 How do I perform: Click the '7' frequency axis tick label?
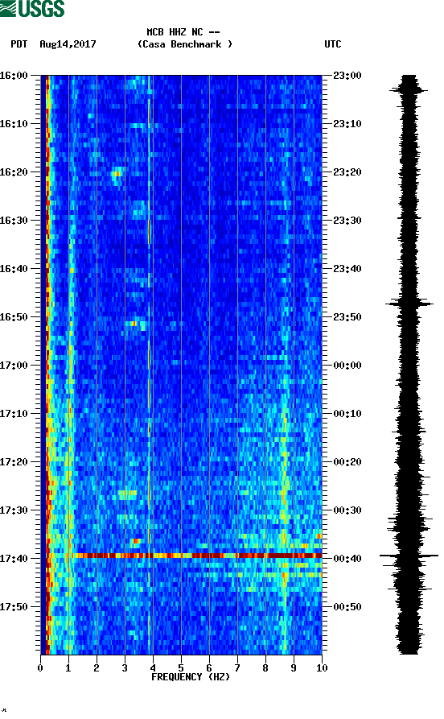point(237,668)
